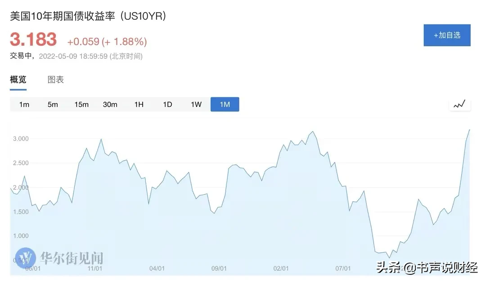This screenshot has width=486, height=282.
Task: Click the line chart type icon
Action: (459, 105)
